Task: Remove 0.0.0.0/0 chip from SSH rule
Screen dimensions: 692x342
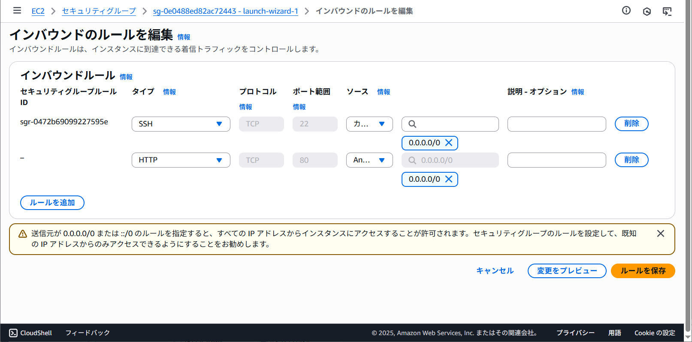Action: tap(449, 143)
